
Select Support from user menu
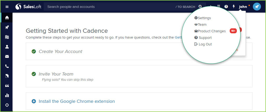click(203, 38)
